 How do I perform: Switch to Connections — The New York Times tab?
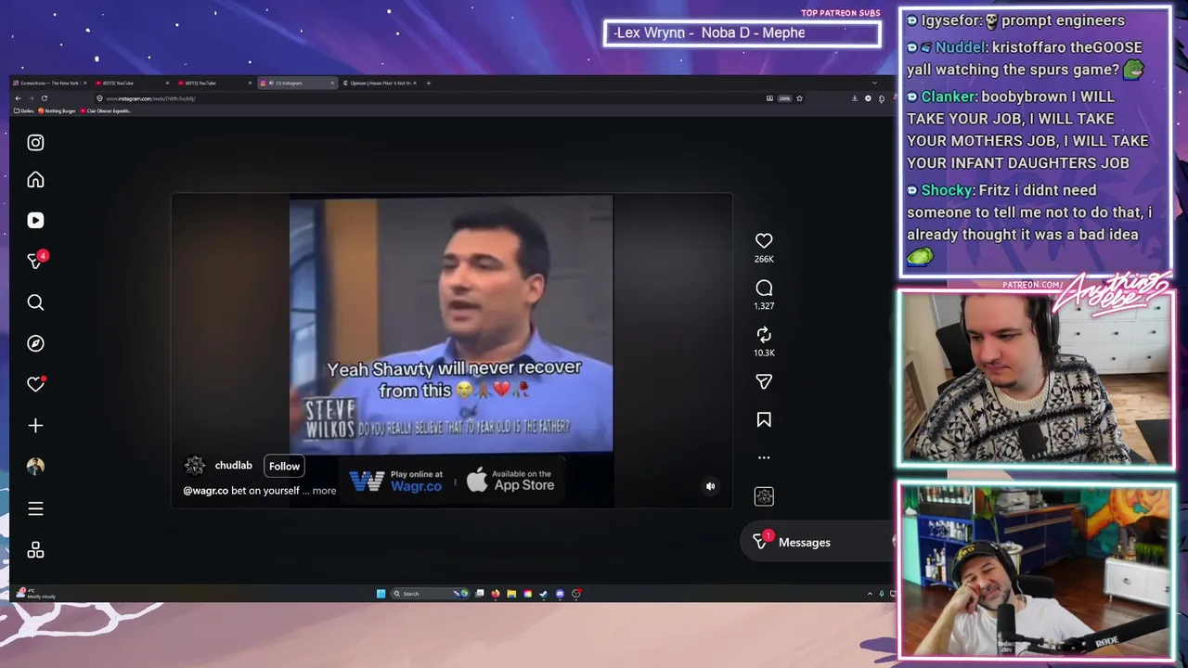coord(48,83)
